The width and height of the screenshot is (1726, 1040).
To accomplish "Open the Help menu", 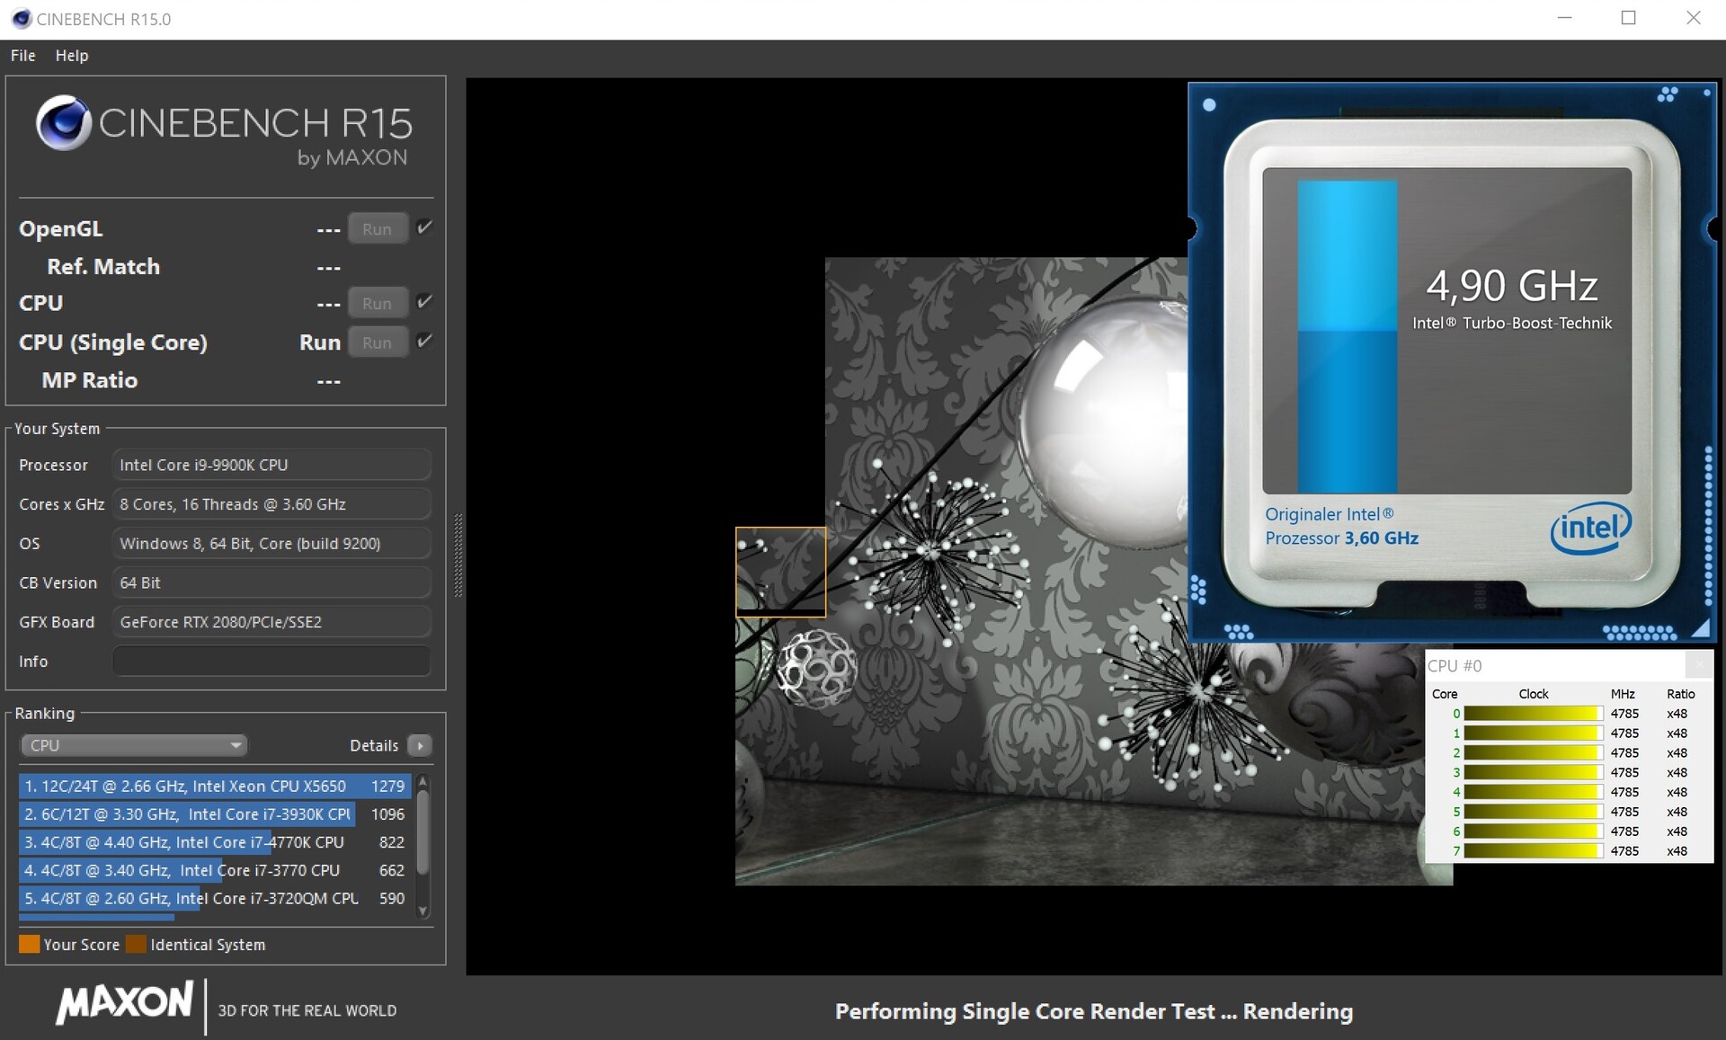I will coord(72,56).
